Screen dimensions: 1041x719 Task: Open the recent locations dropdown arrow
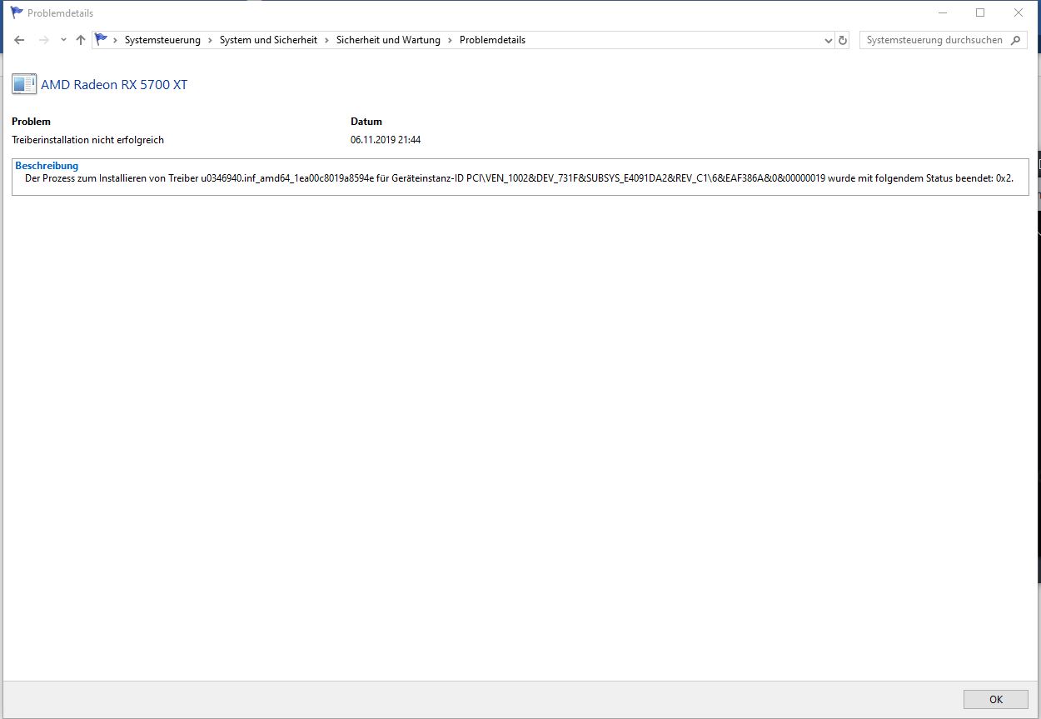coord(63,40)
